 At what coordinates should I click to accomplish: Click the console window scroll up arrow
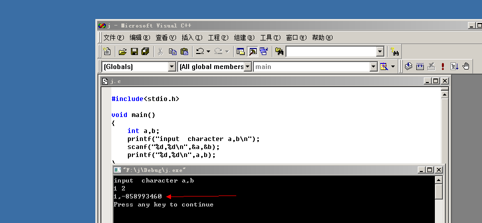point(439,180)
